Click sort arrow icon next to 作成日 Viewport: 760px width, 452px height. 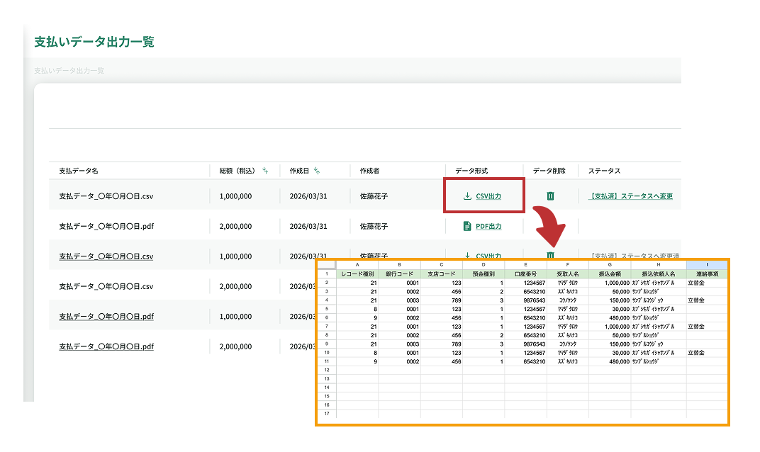316,171
